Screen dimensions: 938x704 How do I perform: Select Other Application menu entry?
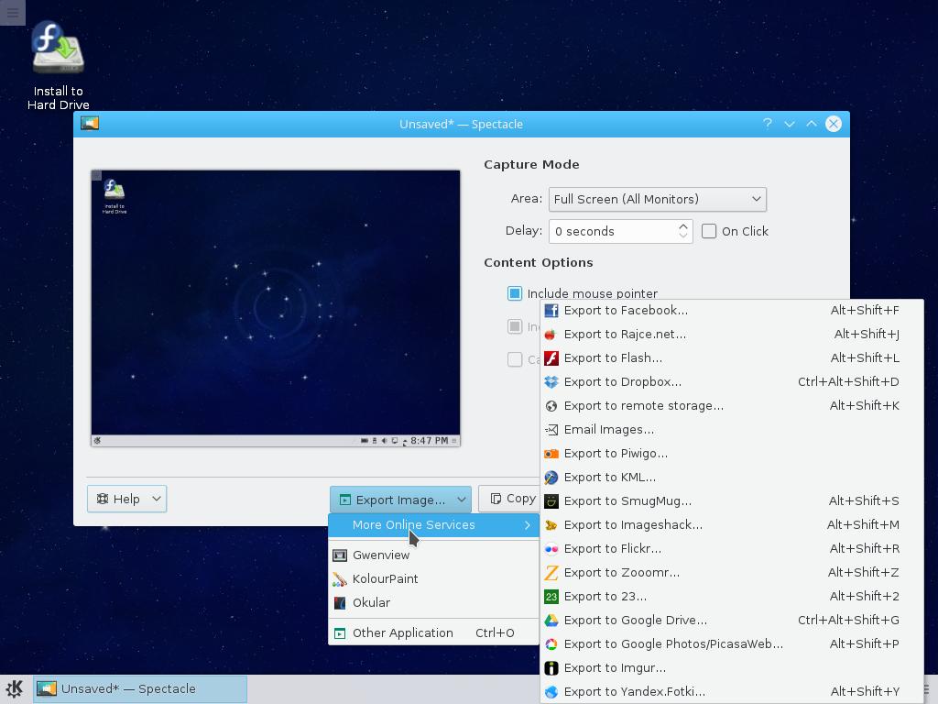[433, 633]
